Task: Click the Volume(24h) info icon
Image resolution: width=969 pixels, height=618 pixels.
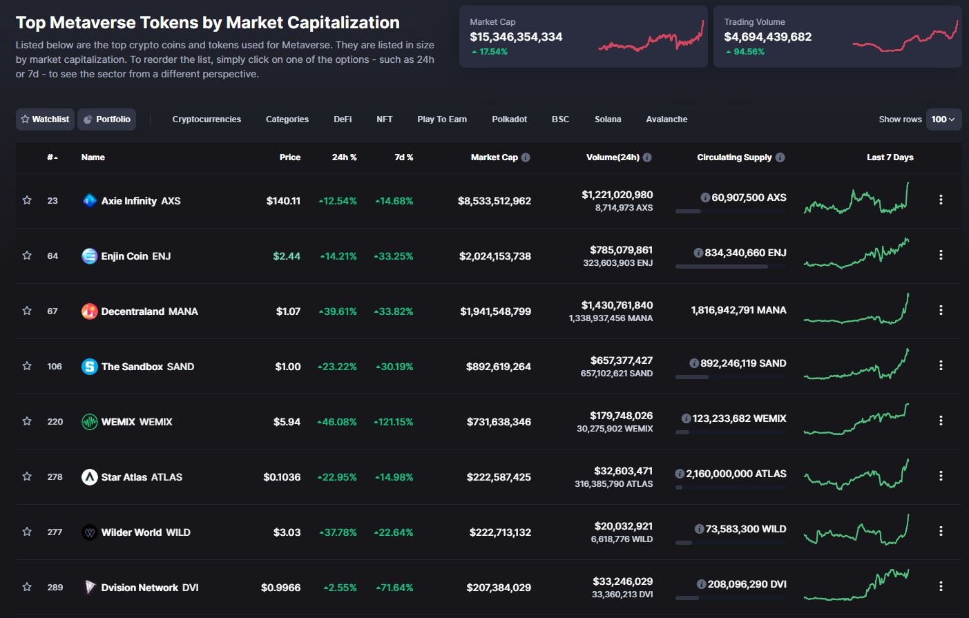Action: pyautogui.click(x=647, y=157)
